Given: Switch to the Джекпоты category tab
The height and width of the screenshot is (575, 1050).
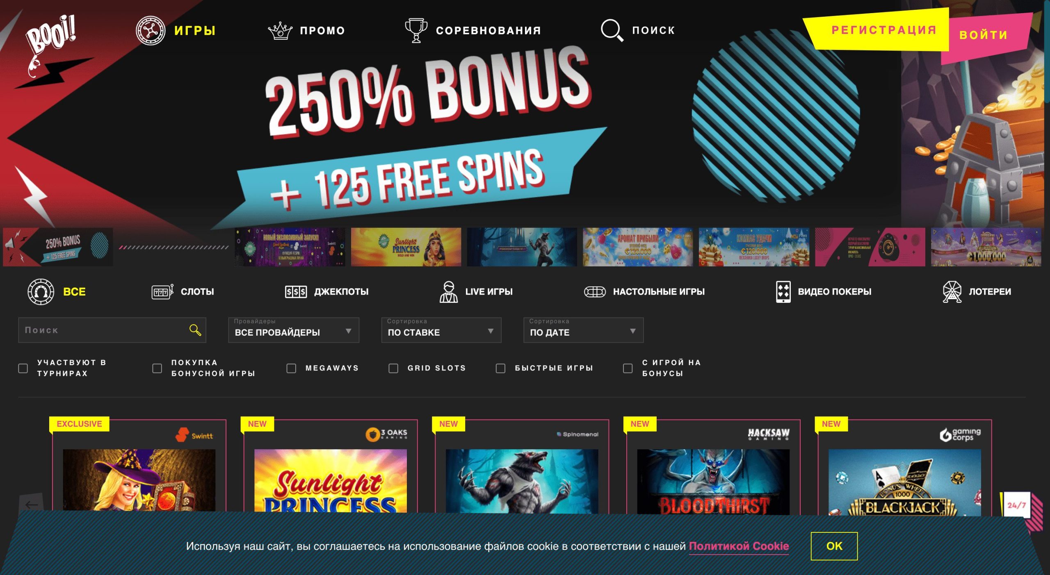Looking at the screenshot, I should click(327, 292).
